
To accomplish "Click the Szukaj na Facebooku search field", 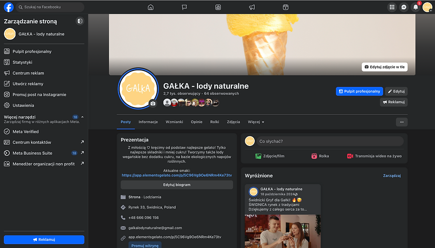I will (50, 7).
